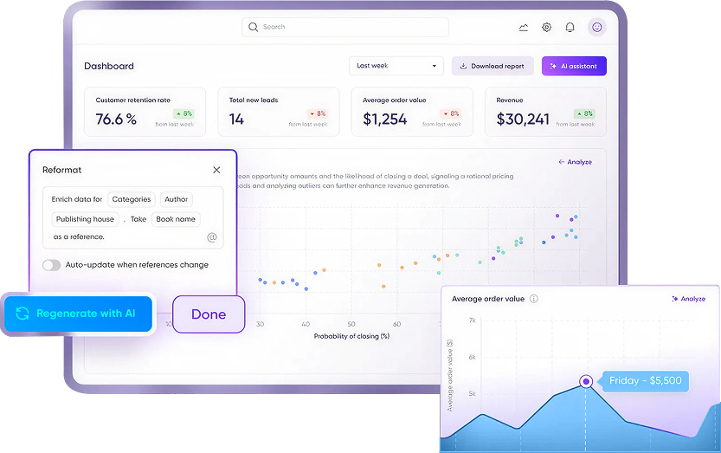Click Analyze link in the scatter chart panel
Screen dimensions: 721x453
pyautogui.click(x=575, y=162)
